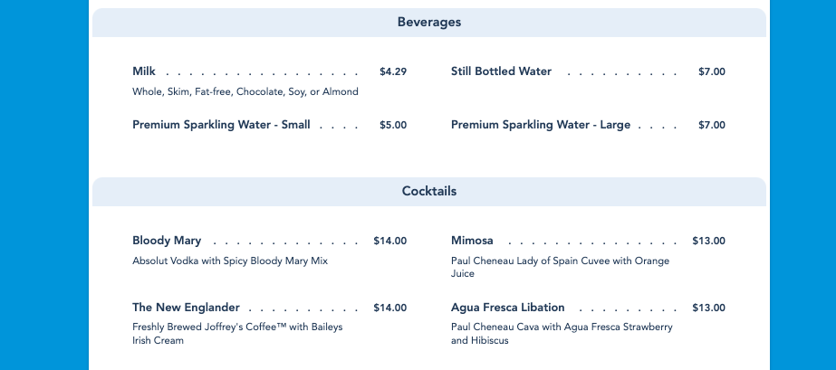Select Premium Sparkling Water - Large
The width and height of the screenshot is (836, 370).
(x=540, y=125)
